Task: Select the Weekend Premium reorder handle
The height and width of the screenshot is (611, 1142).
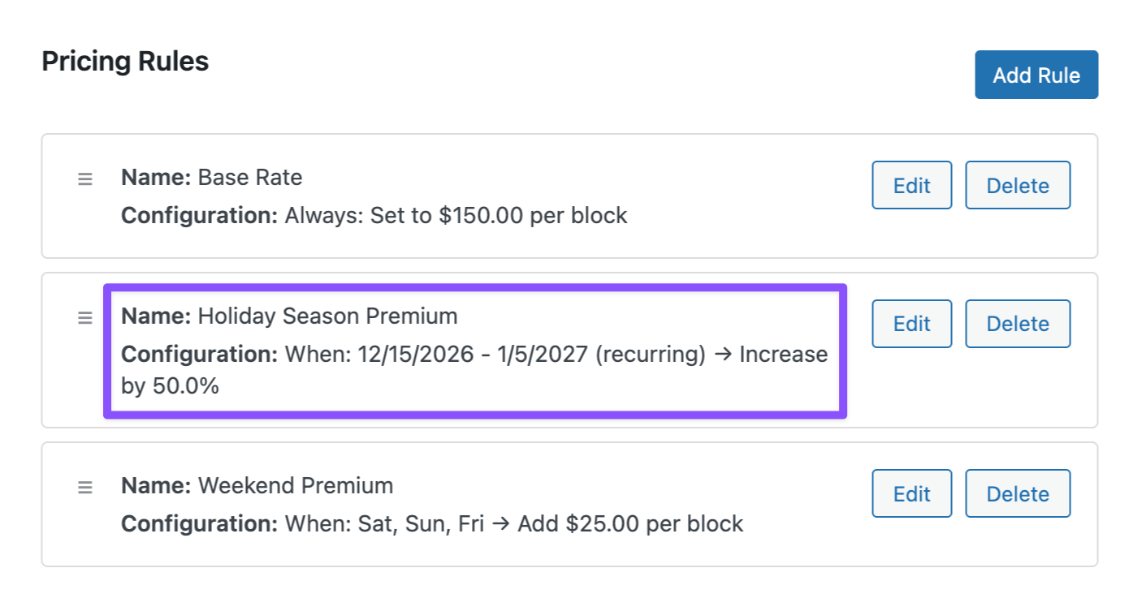Action: coord(84,488)
